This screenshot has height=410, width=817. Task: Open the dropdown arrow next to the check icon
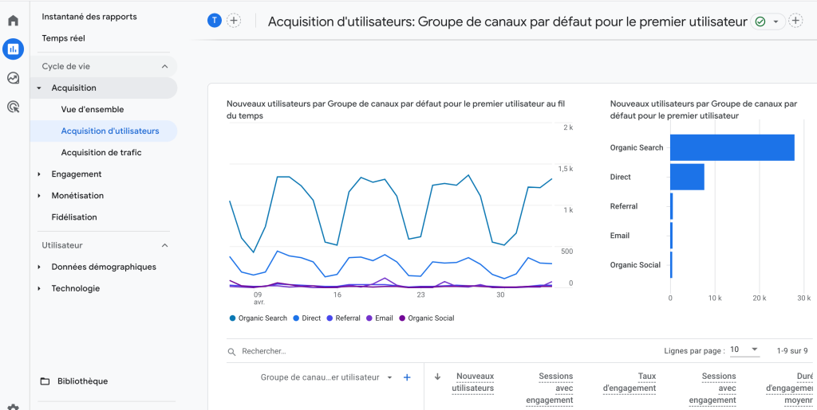(x=776, y=21)
